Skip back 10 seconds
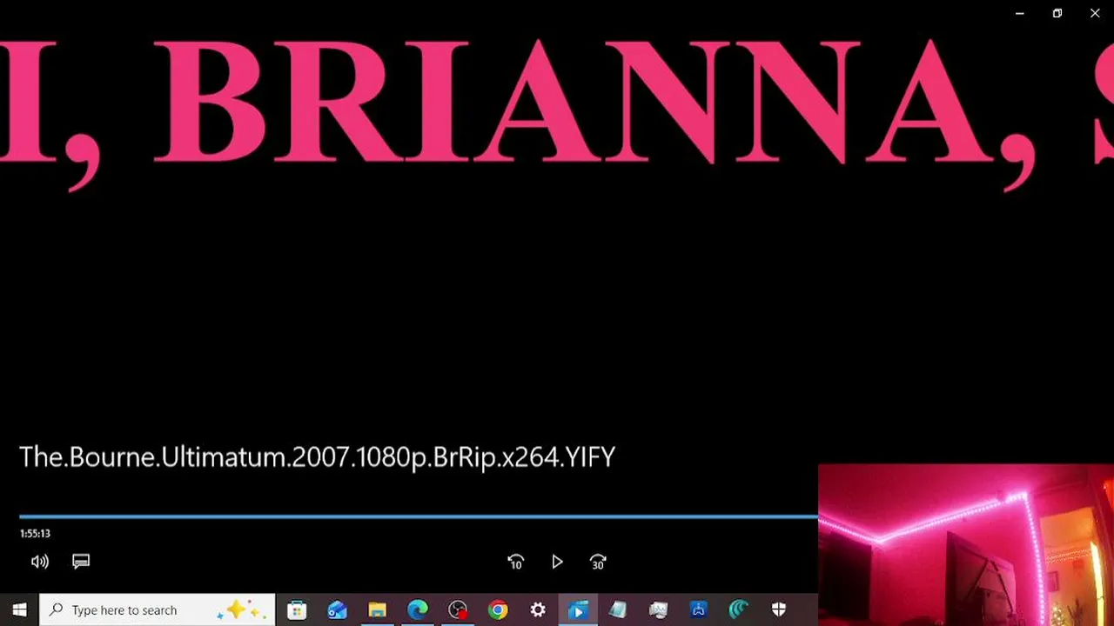This screenshot has height=626, width=1114. [515, 562]
